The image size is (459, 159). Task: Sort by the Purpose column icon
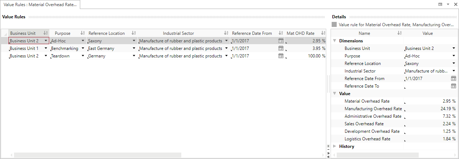coord(83,33)
